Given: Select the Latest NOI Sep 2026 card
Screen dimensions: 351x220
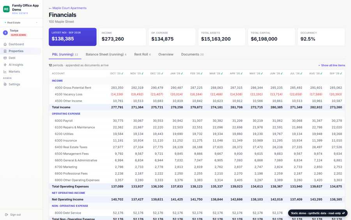Looking at the screenshot, I should point(73,37).
